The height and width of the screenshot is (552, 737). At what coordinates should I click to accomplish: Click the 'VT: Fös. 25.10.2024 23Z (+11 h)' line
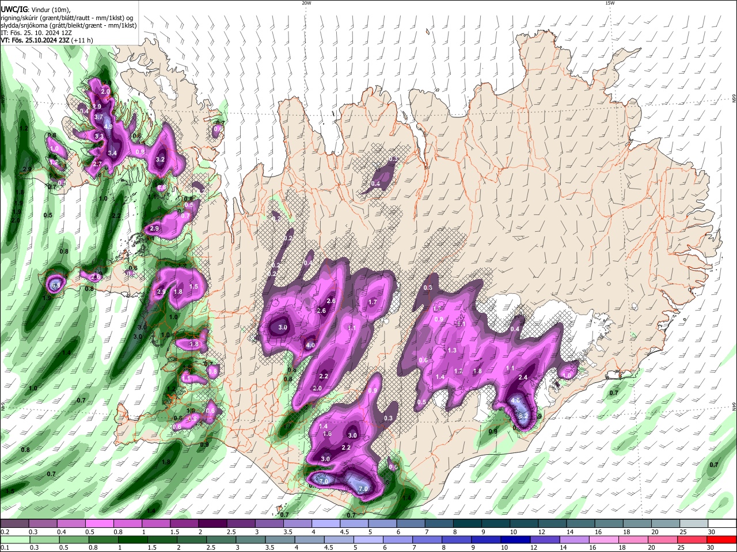(x=47, y=40)
